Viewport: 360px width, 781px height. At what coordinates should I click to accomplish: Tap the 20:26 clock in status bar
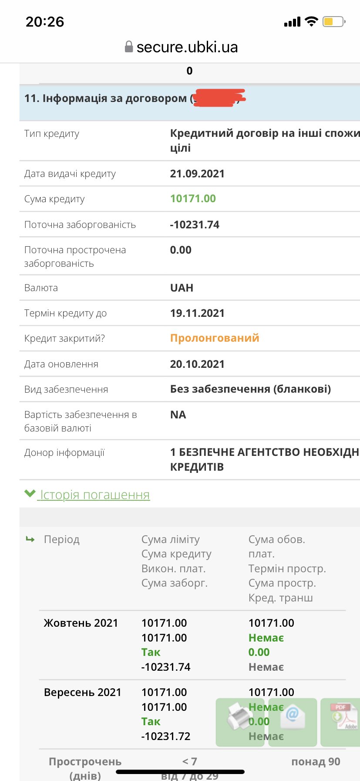[45, 22]
